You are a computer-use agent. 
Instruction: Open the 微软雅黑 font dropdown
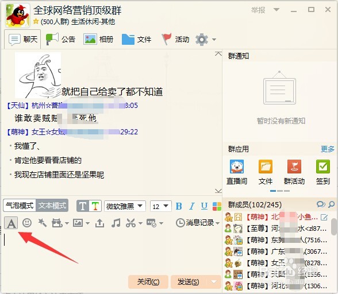tap(125, 206)
